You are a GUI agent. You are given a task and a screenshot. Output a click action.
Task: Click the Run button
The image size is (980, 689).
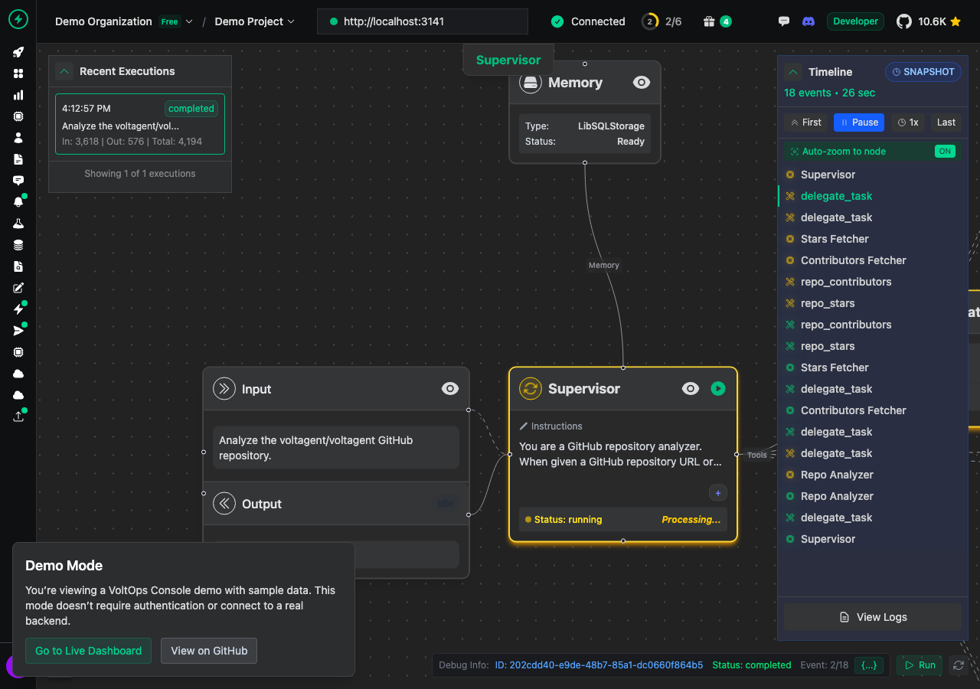pos(920,665)
